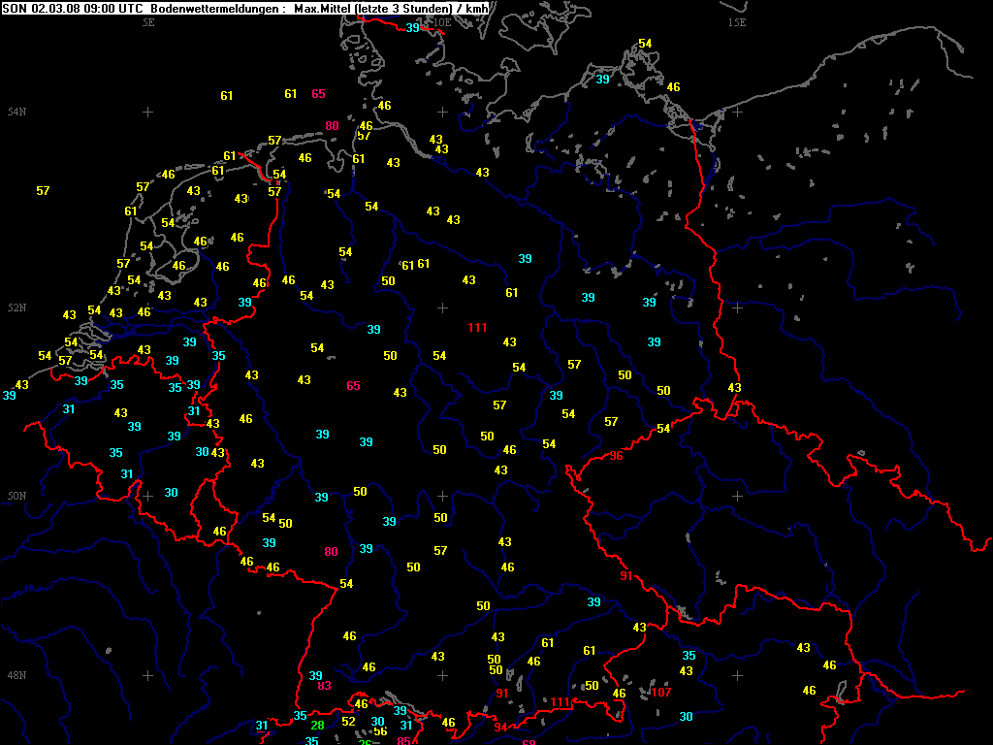Click the 15E longitude label
The height and width of the screenshot is (745, 993).
736,20
